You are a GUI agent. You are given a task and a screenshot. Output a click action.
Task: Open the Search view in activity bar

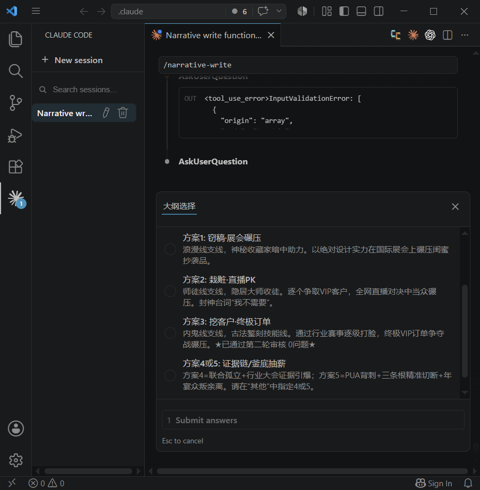(15, 71)
